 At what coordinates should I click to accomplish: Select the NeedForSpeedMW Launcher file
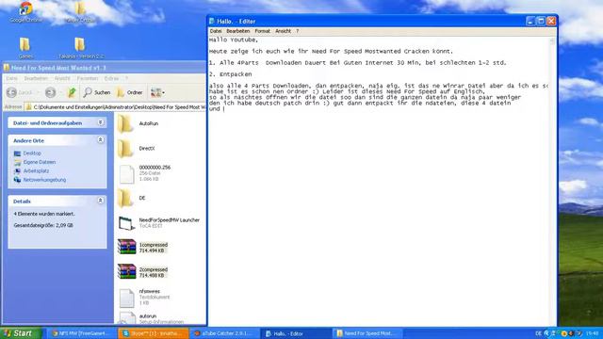point(159,223)
